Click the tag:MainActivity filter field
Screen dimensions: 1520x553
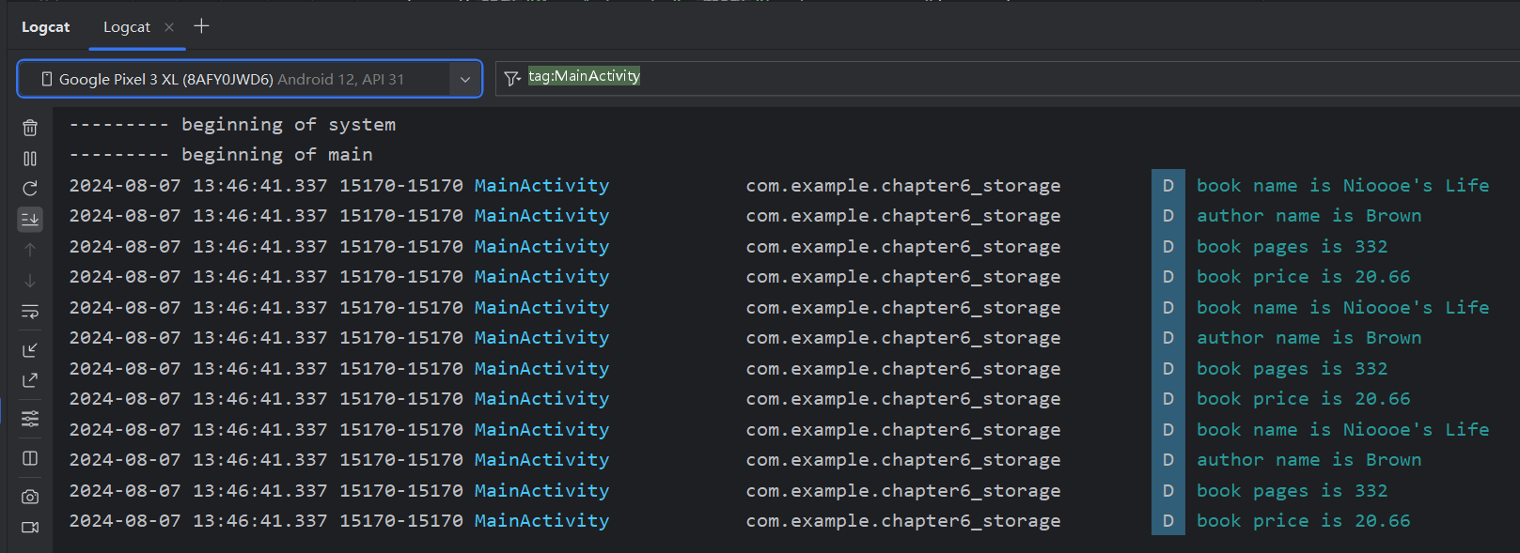940,77
